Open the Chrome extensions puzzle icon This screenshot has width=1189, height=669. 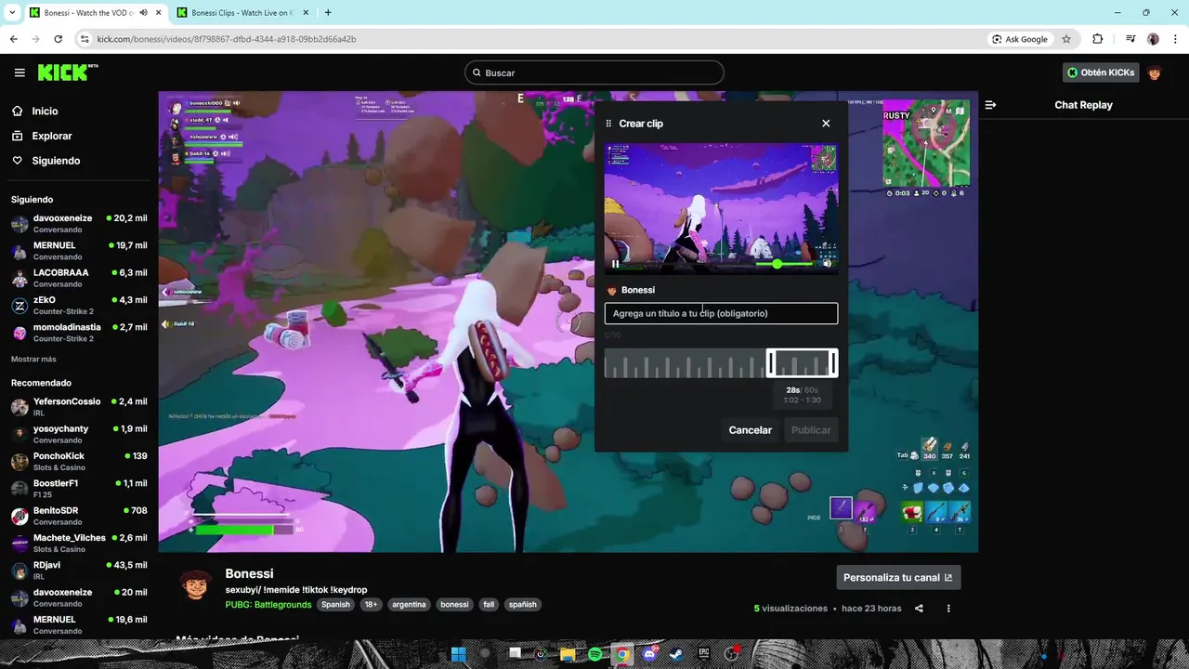pos(1098,39)
